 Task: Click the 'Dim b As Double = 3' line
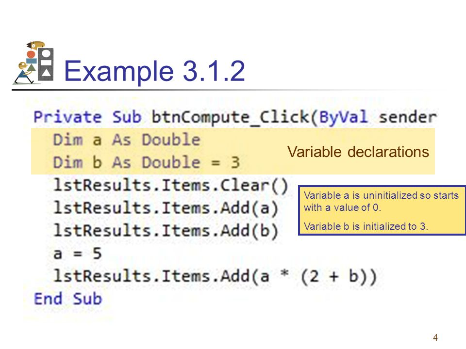147,163
